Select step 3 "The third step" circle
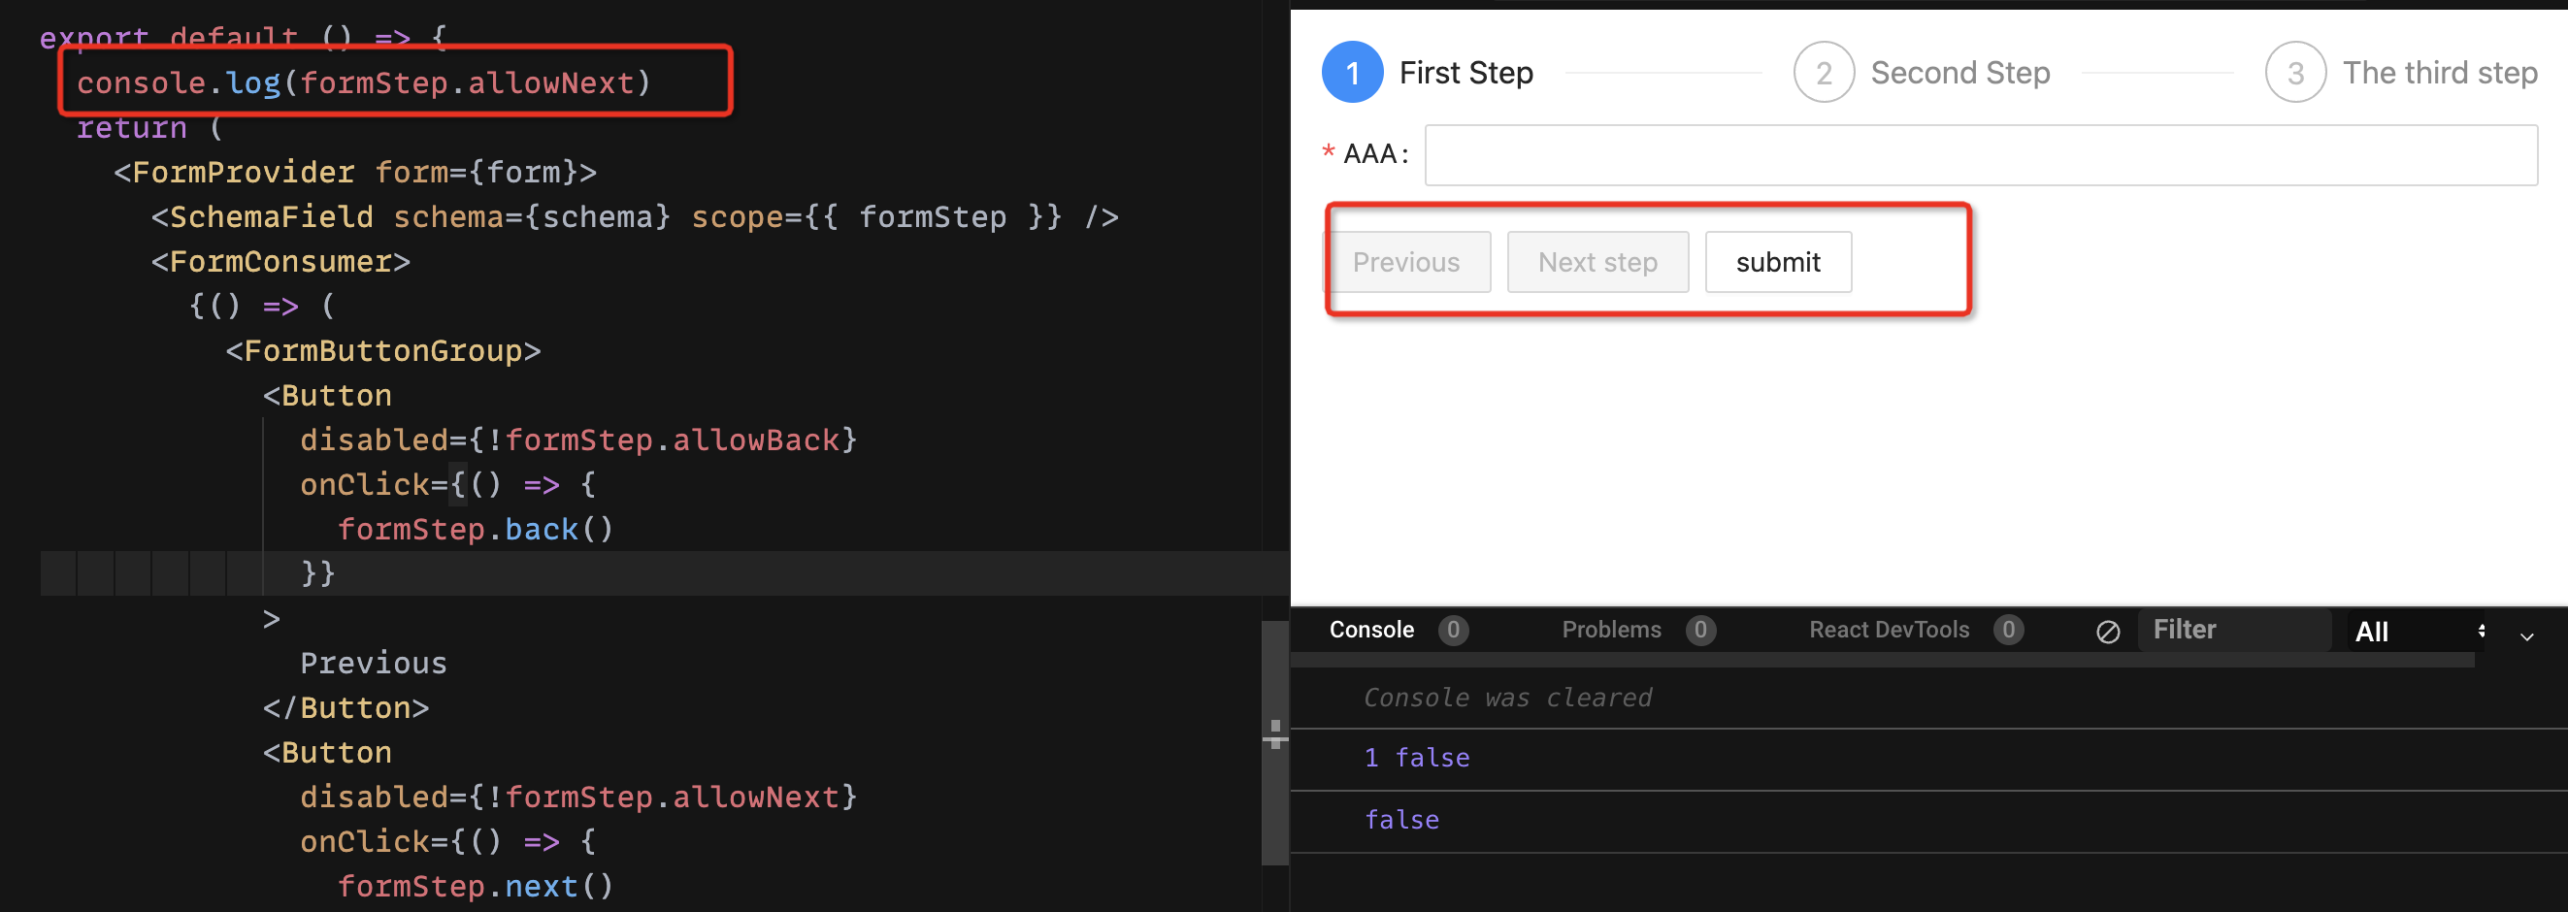The width and height of the screenshot is (2568, 912). [x=2296, y=72]
